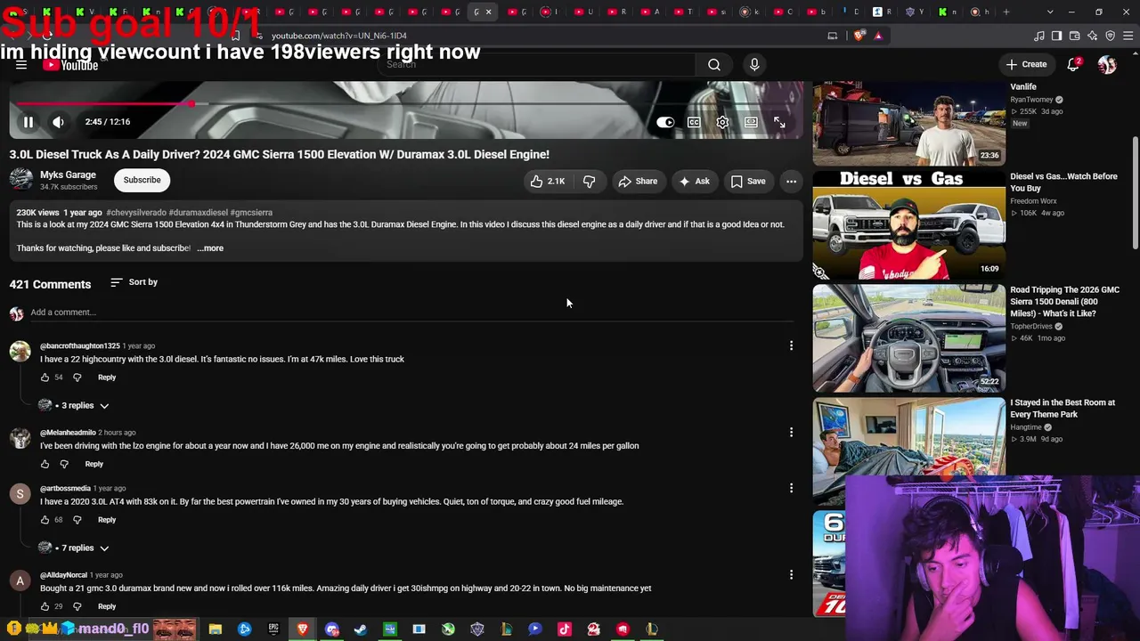The image size is (1140, 641).
Task: Seek using the red video progress bar
Action: tap(406, 104)
